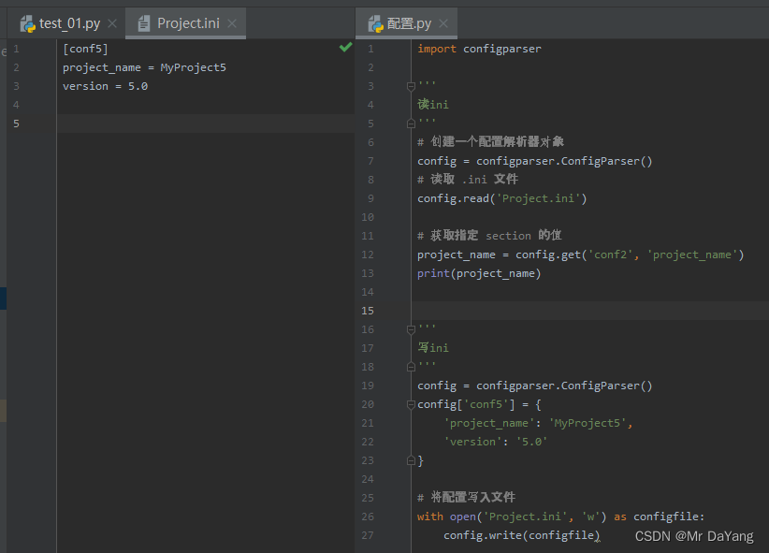Activate the 配置.py editor tab
The image size is (769, 553).
pyautogui.click(x=407, y=23)
